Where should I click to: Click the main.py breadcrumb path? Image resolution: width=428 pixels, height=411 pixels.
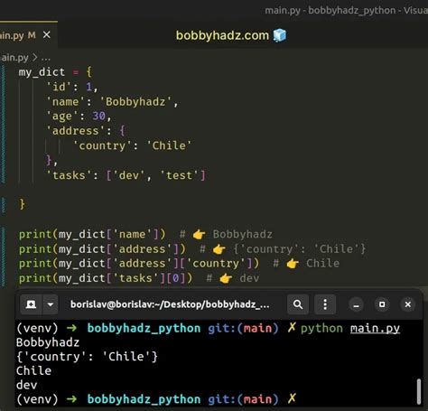coord(14,57)
